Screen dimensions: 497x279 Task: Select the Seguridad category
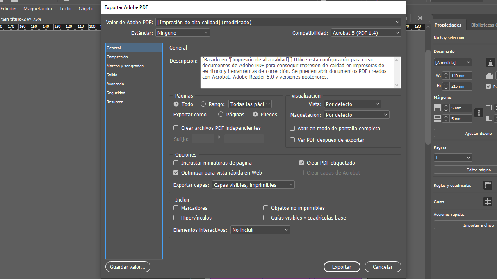click(134, 93)
